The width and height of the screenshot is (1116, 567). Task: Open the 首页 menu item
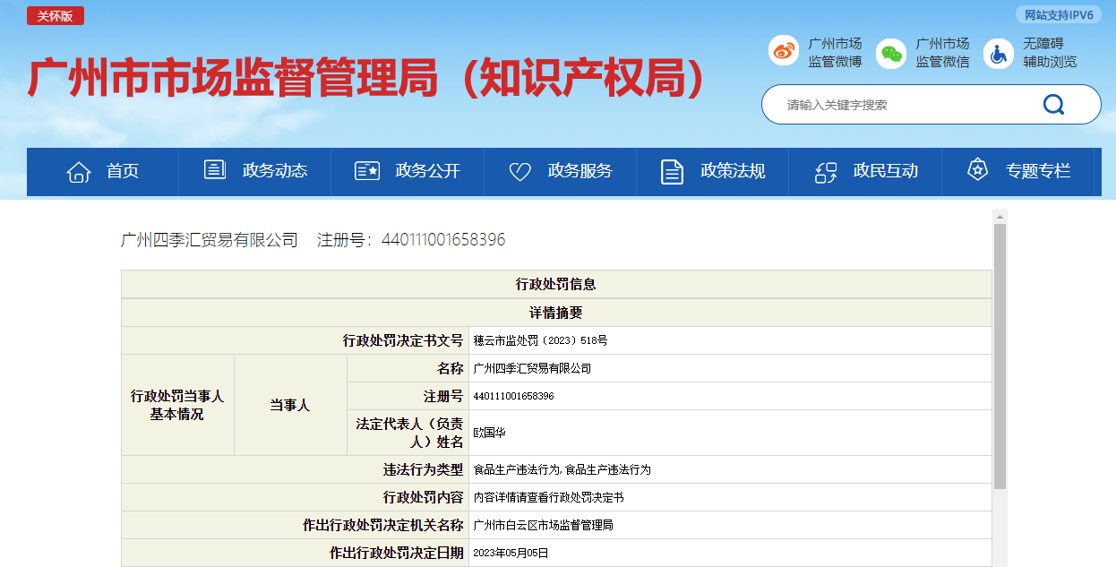click(x=103, y=171)
